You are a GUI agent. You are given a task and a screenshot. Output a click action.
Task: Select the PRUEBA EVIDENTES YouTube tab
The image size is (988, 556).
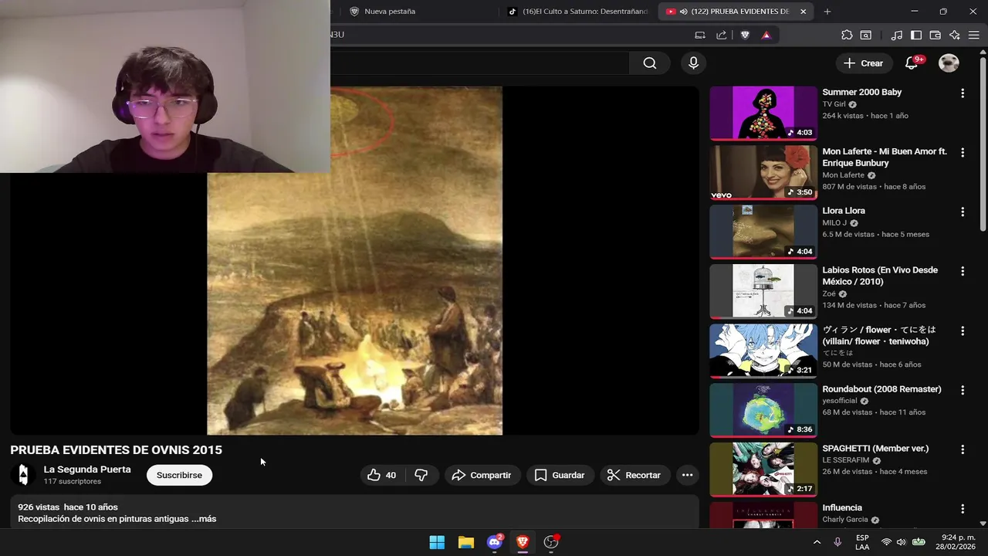735,12
